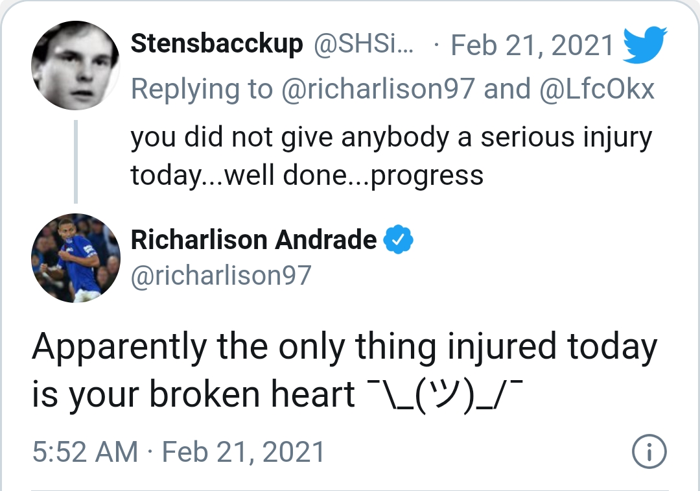Open the circled info icon

coord(649,451)
